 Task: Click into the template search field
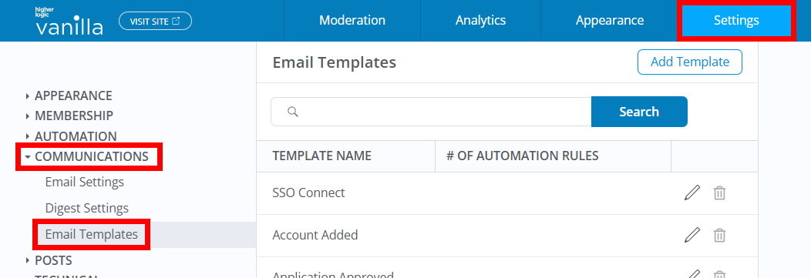click(x=432, y=112)
